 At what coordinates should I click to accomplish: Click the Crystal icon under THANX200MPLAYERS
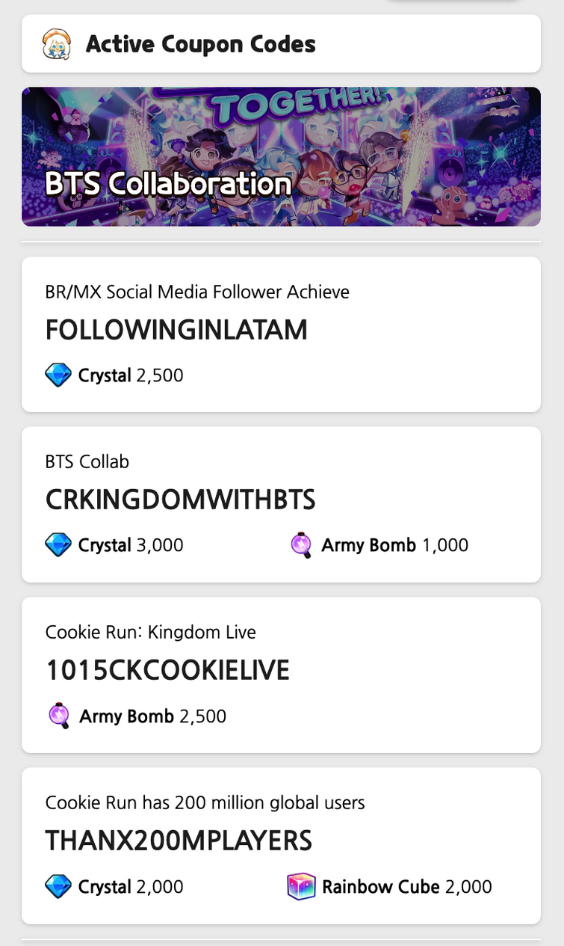58,887
